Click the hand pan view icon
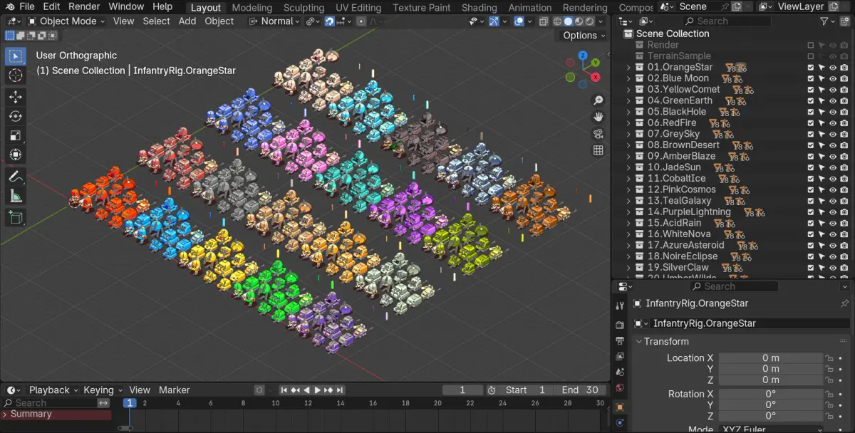This screenshot has height=433, width=855. pyautogui.click(x=598, y=117)
